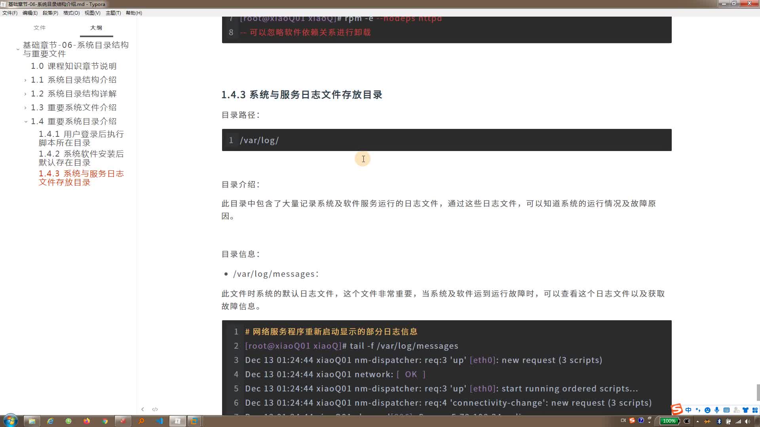
Task: Open the 帮助(H) menu
Action: coord(134,13)
